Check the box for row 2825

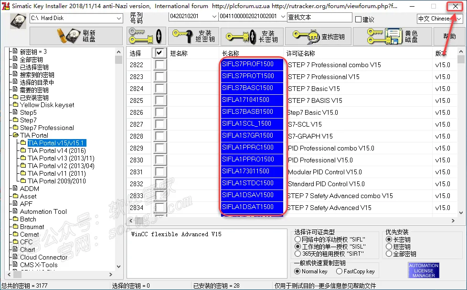pyautogui.click(x=159, y=100)
